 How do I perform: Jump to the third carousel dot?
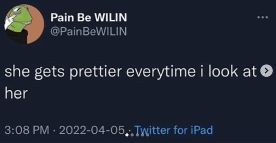click(x=137, y=135)
